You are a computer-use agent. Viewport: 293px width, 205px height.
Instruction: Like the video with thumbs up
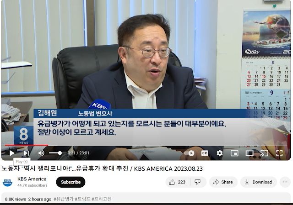click(x=177, y=182)
